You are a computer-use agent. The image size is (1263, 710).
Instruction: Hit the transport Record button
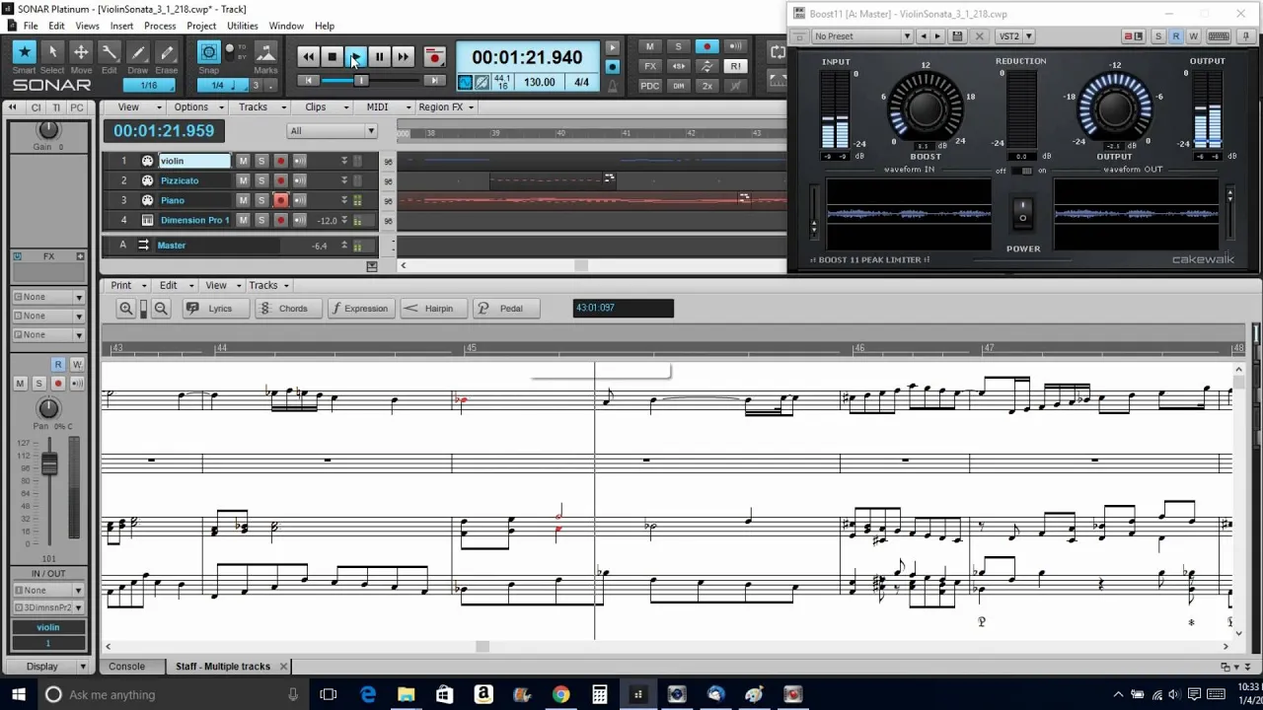[434, 57]
